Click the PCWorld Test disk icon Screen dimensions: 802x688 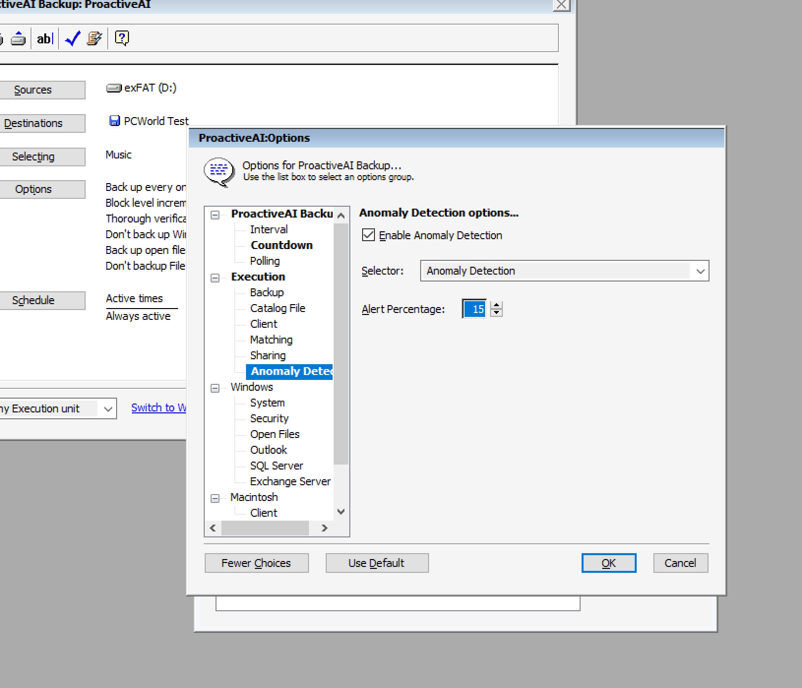(x=115, y=120)
